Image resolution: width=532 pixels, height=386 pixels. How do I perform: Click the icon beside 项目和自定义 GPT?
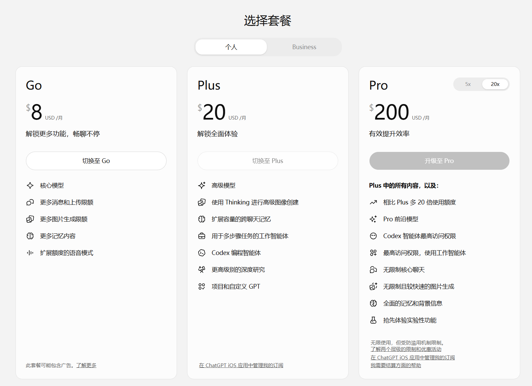point(202,287)
